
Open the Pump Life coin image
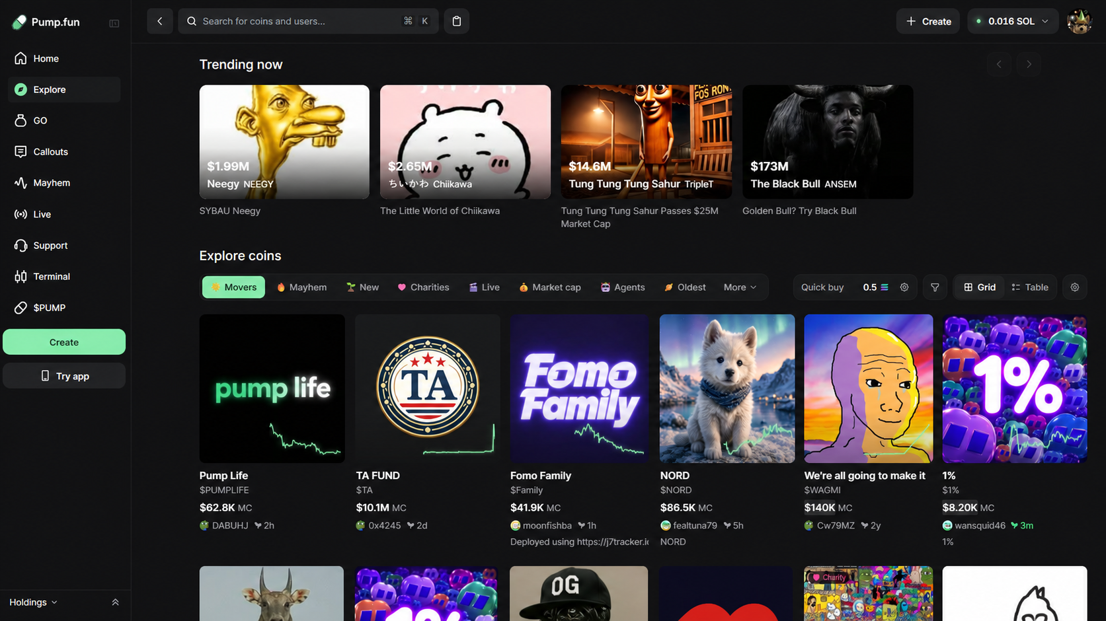click(x=272, y=388)
